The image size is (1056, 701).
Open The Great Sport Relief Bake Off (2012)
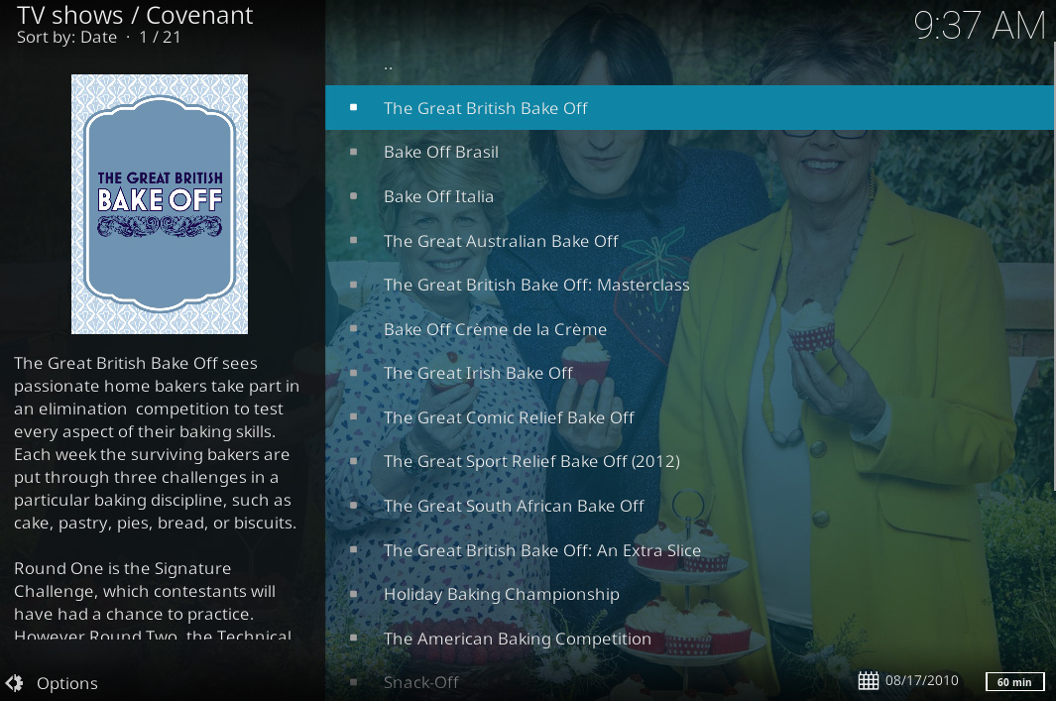pos(689,461)
